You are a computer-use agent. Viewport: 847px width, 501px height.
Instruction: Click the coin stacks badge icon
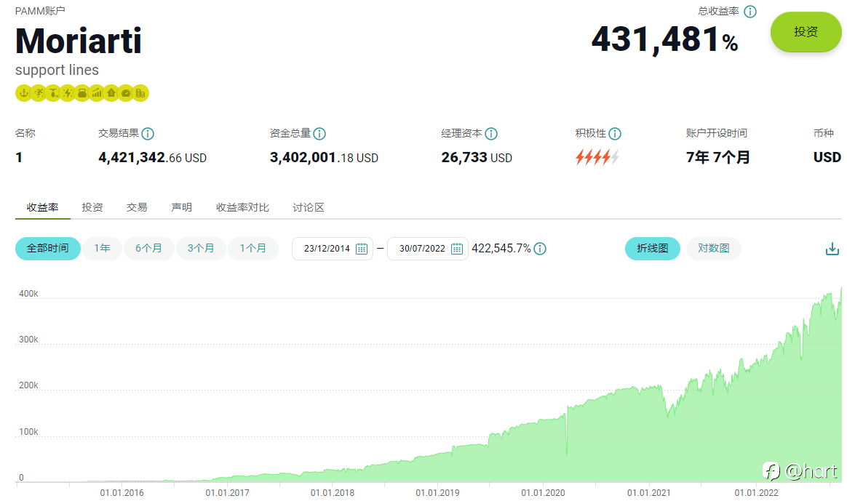(x=140, y=93)
